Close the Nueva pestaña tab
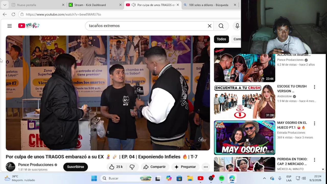The image size is (327, 184). pyautogui.click(x=63, y=5)
